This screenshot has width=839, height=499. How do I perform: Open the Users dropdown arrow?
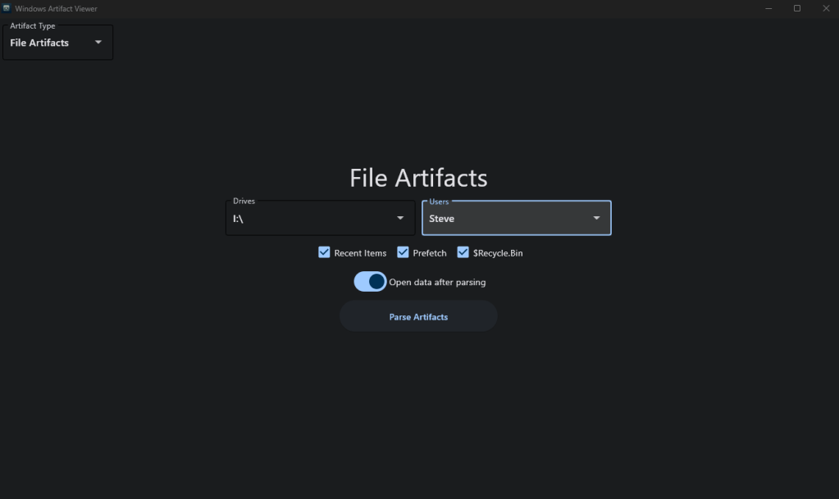pyautogui.click(x=596, y=218)
